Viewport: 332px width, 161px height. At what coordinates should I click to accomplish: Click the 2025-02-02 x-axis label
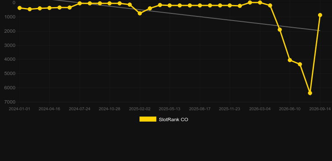coord(140,109)
